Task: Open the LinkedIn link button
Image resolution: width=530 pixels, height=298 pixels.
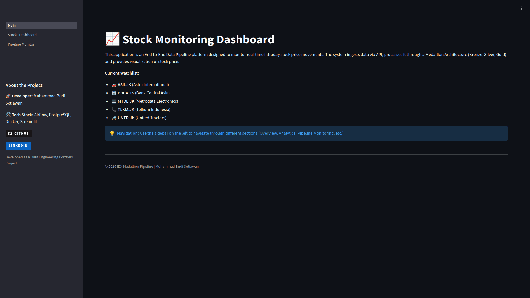Action: [x=18, y=145]
